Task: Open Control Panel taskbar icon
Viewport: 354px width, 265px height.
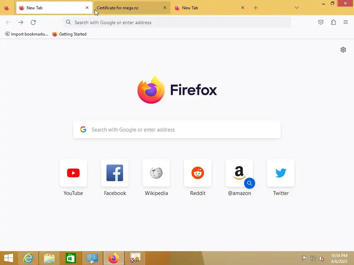Action: click(92, 258)
